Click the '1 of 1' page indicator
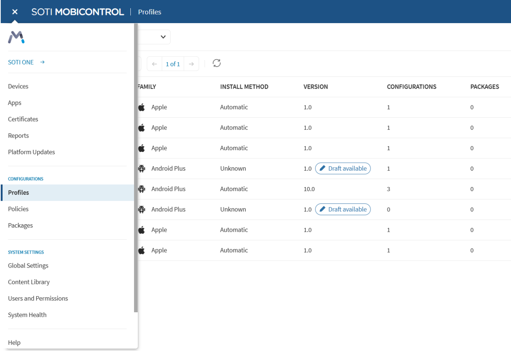This screenshot has height=351, width=511. [x=173, y=64]
